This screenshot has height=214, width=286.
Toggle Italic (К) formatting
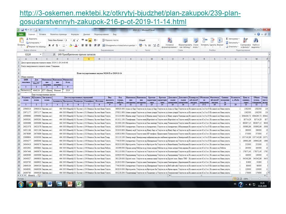point(53,45)
